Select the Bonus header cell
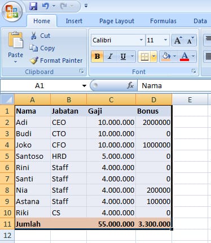 pyautogui.click(x=153, y=111)
